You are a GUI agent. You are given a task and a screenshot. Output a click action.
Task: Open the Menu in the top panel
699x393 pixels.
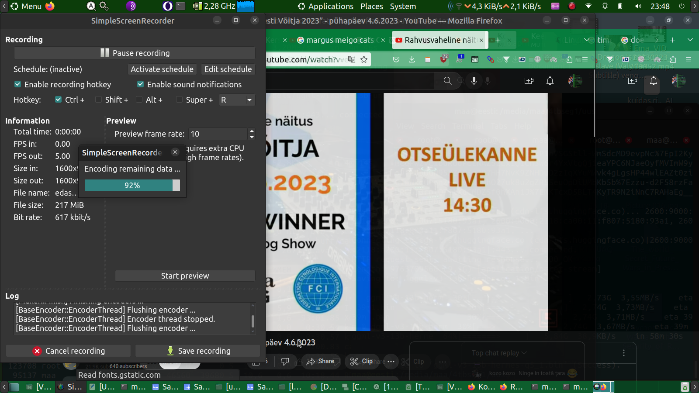pyautogui.click(x=27, y=6)
